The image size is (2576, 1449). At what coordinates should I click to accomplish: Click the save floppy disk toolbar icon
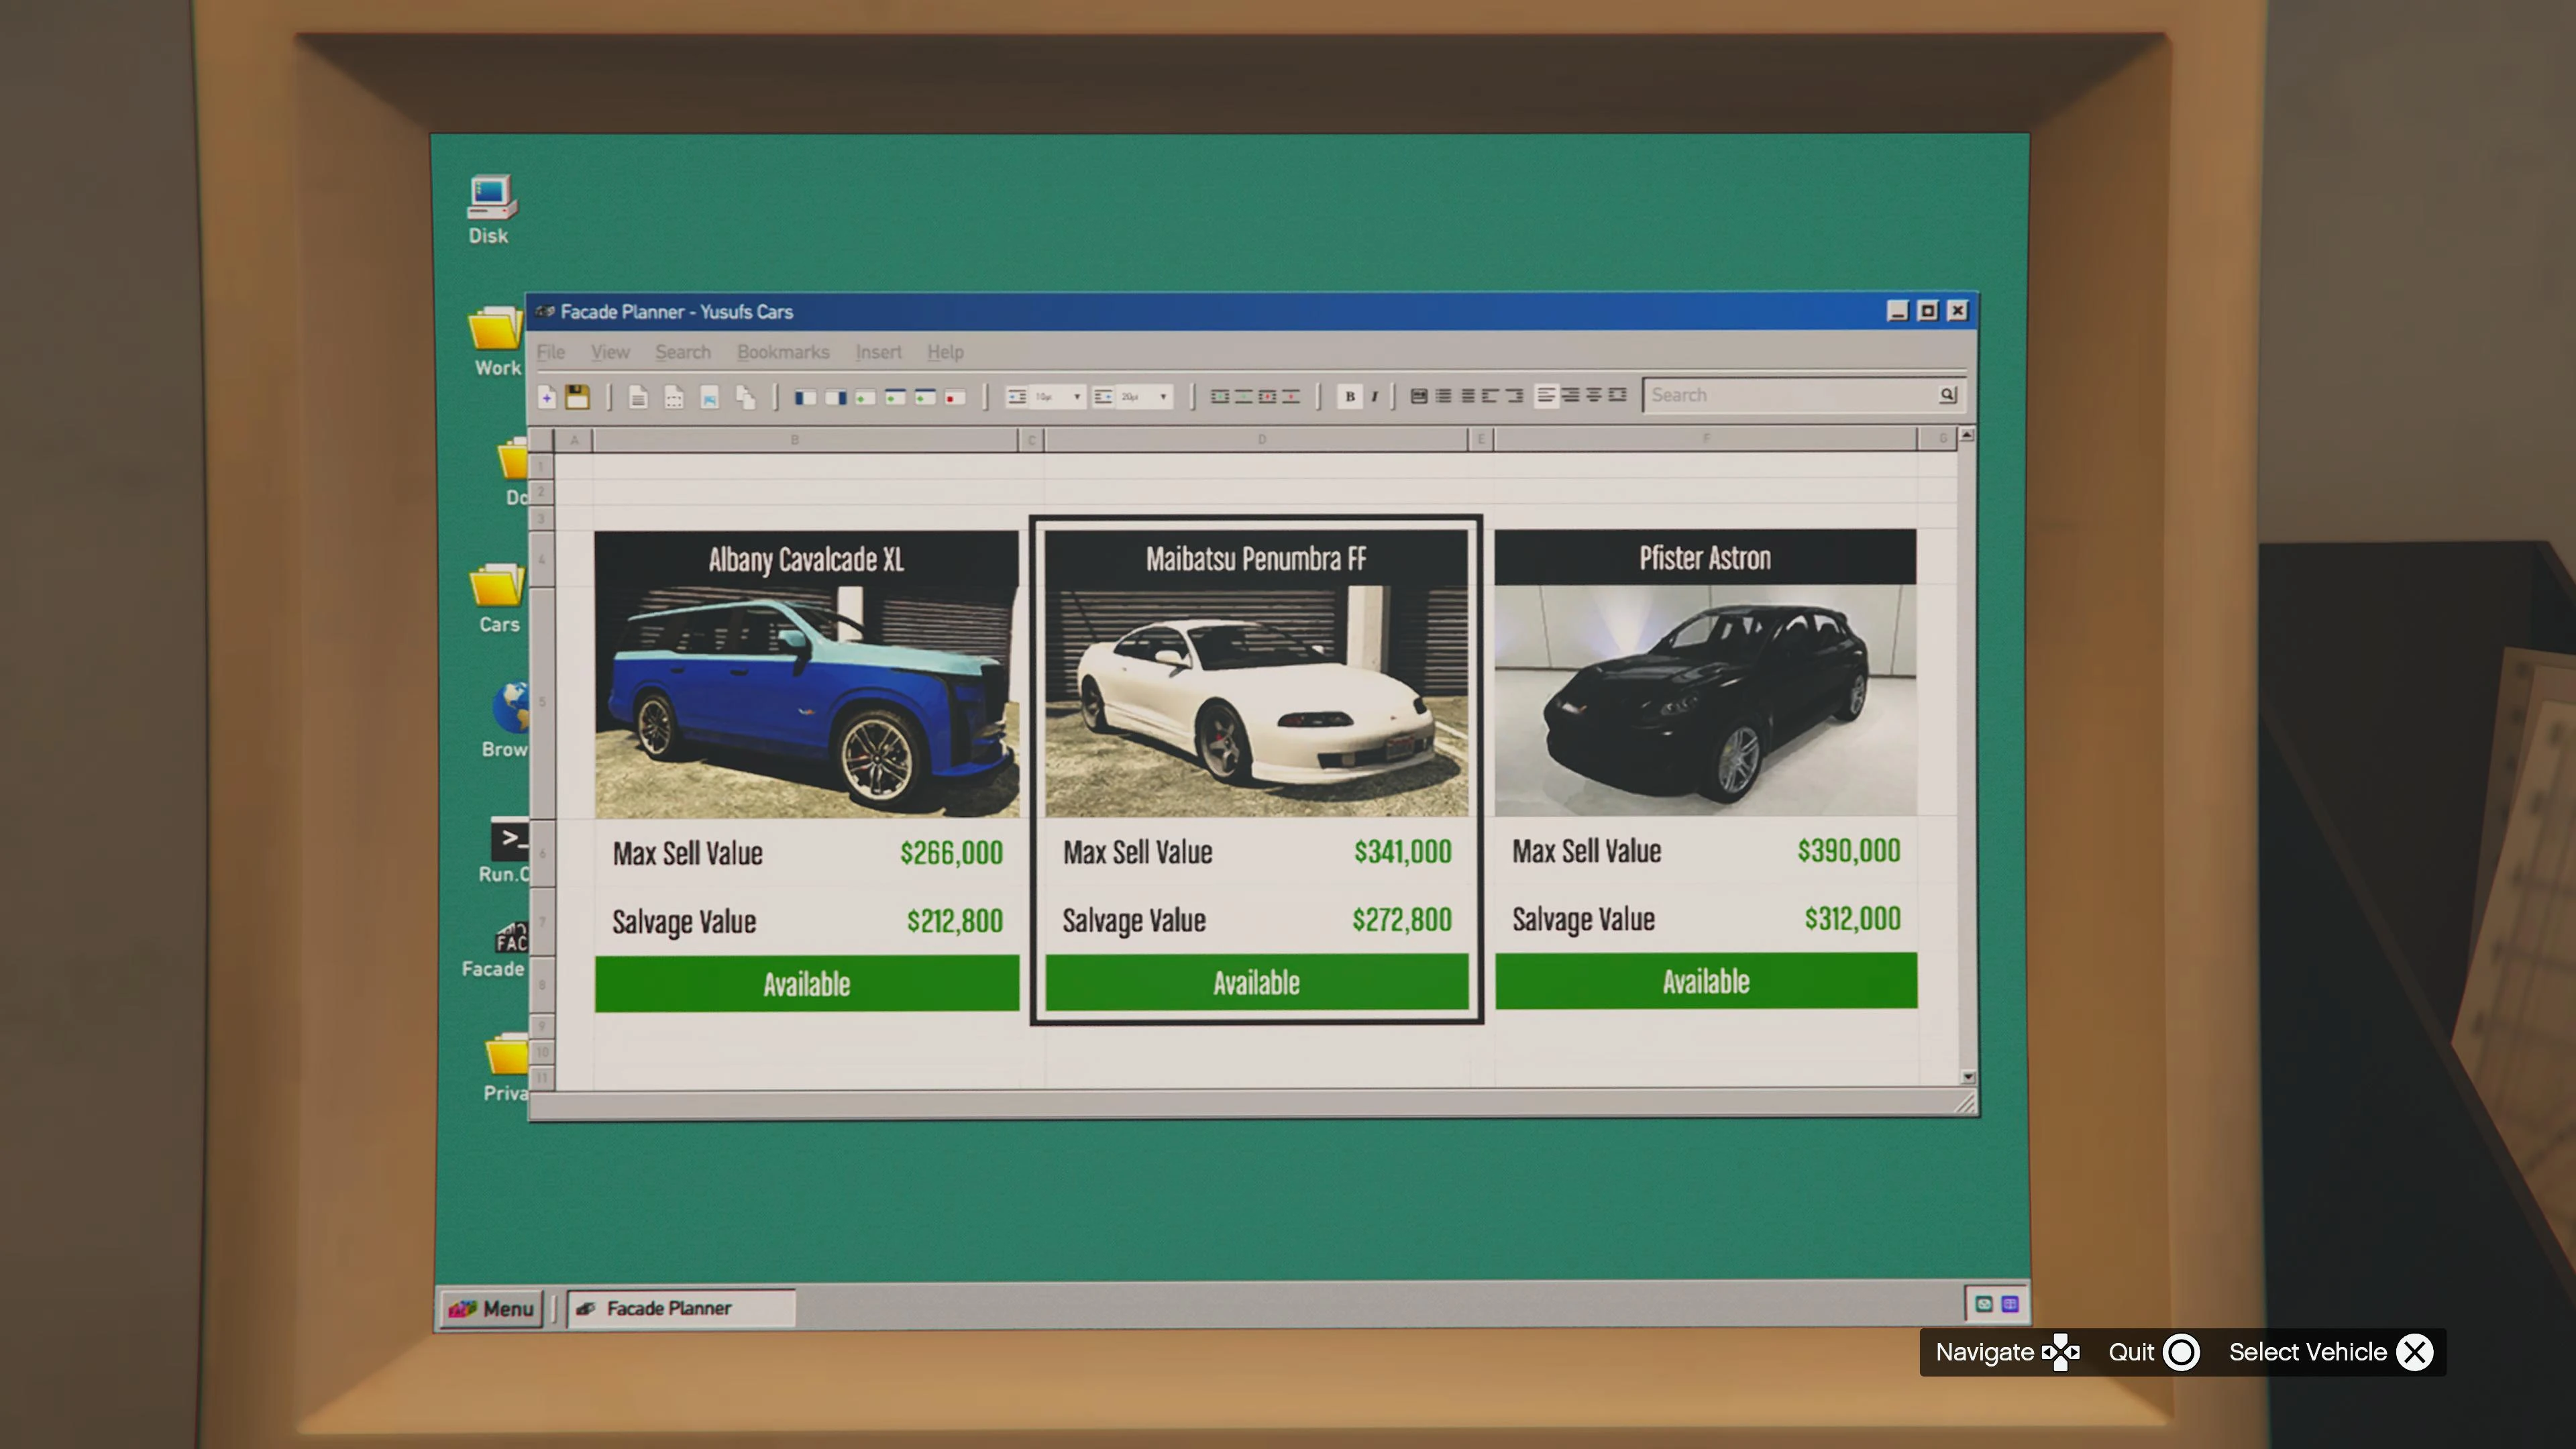pyautogui.click(x=577, y=397)
